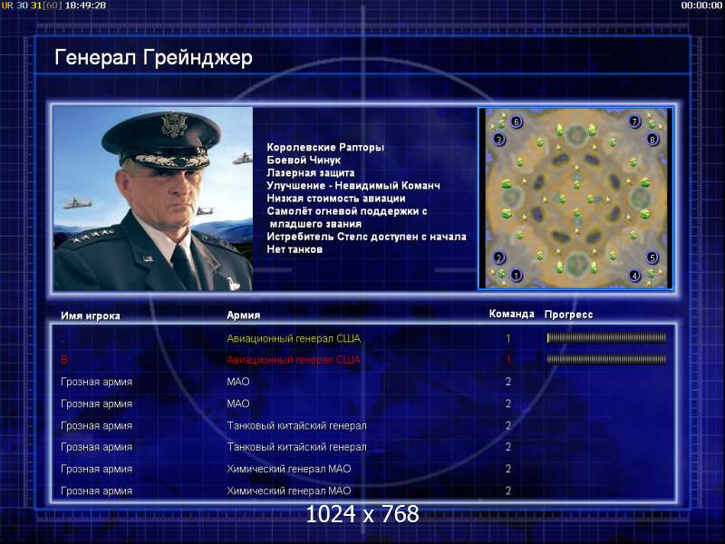Click the 'UR 30 31' frame counter
Image resolution: width=725 pixels, height=544 pixels.
(21, 5)
